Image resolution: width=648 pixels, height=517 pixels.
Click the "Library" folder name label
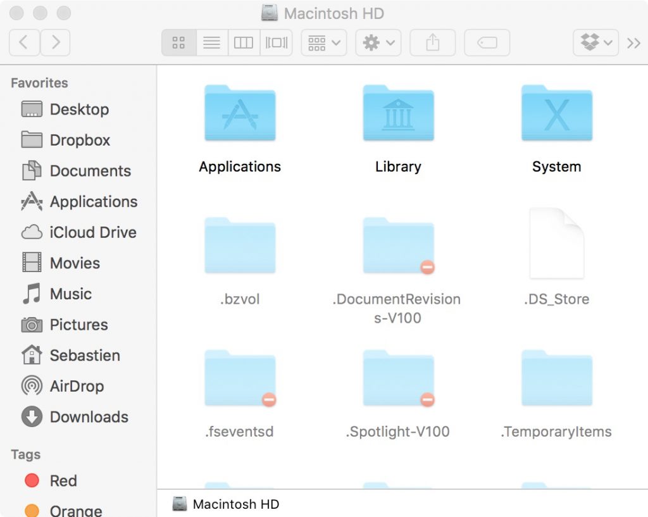(399, 167)
